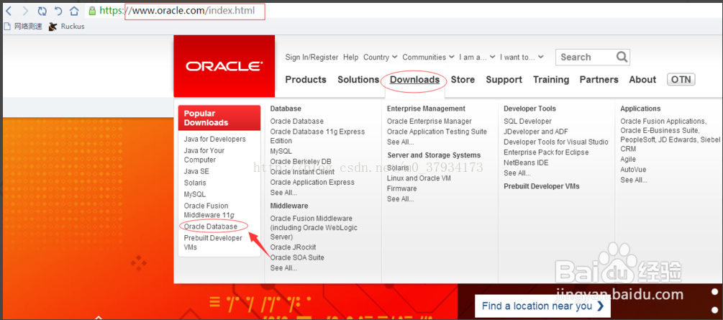Screen dimensions: 723x320
Task: Click the OTN button
Action: click(x=681, y=79)
